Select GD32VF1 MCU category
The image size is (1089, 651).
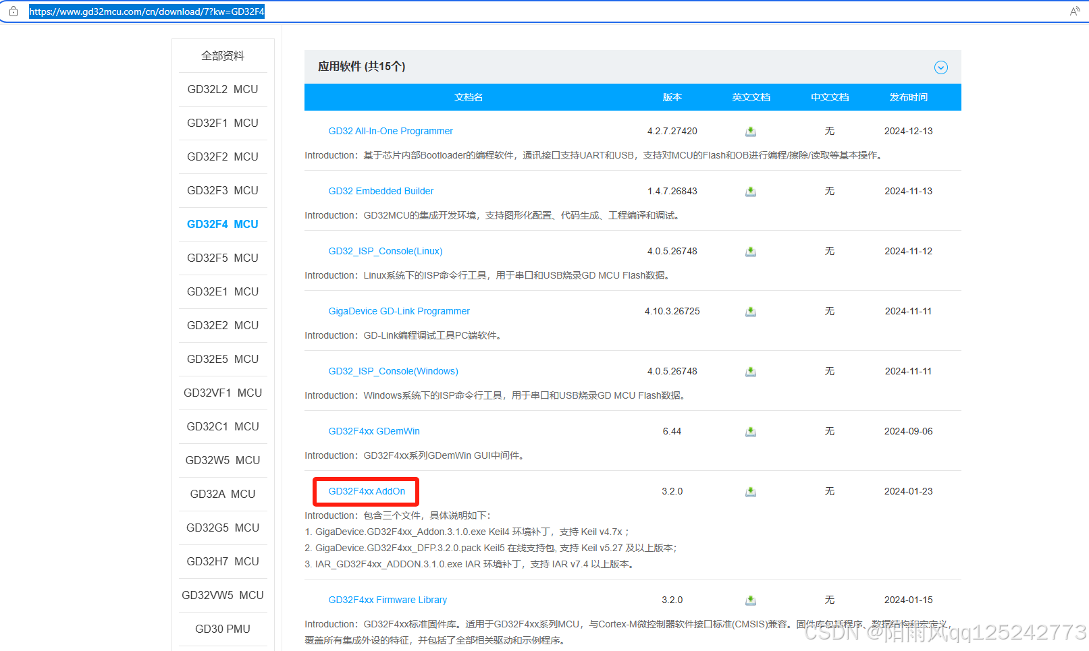223,393
